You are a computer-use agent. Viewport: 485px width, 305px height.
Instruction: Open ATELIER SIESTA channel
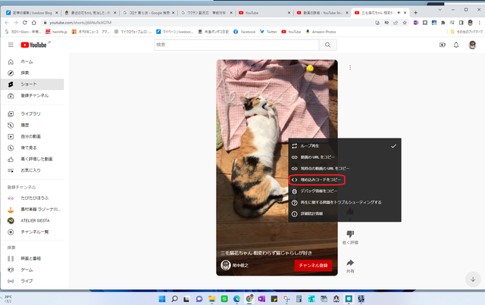click(33, 221)
